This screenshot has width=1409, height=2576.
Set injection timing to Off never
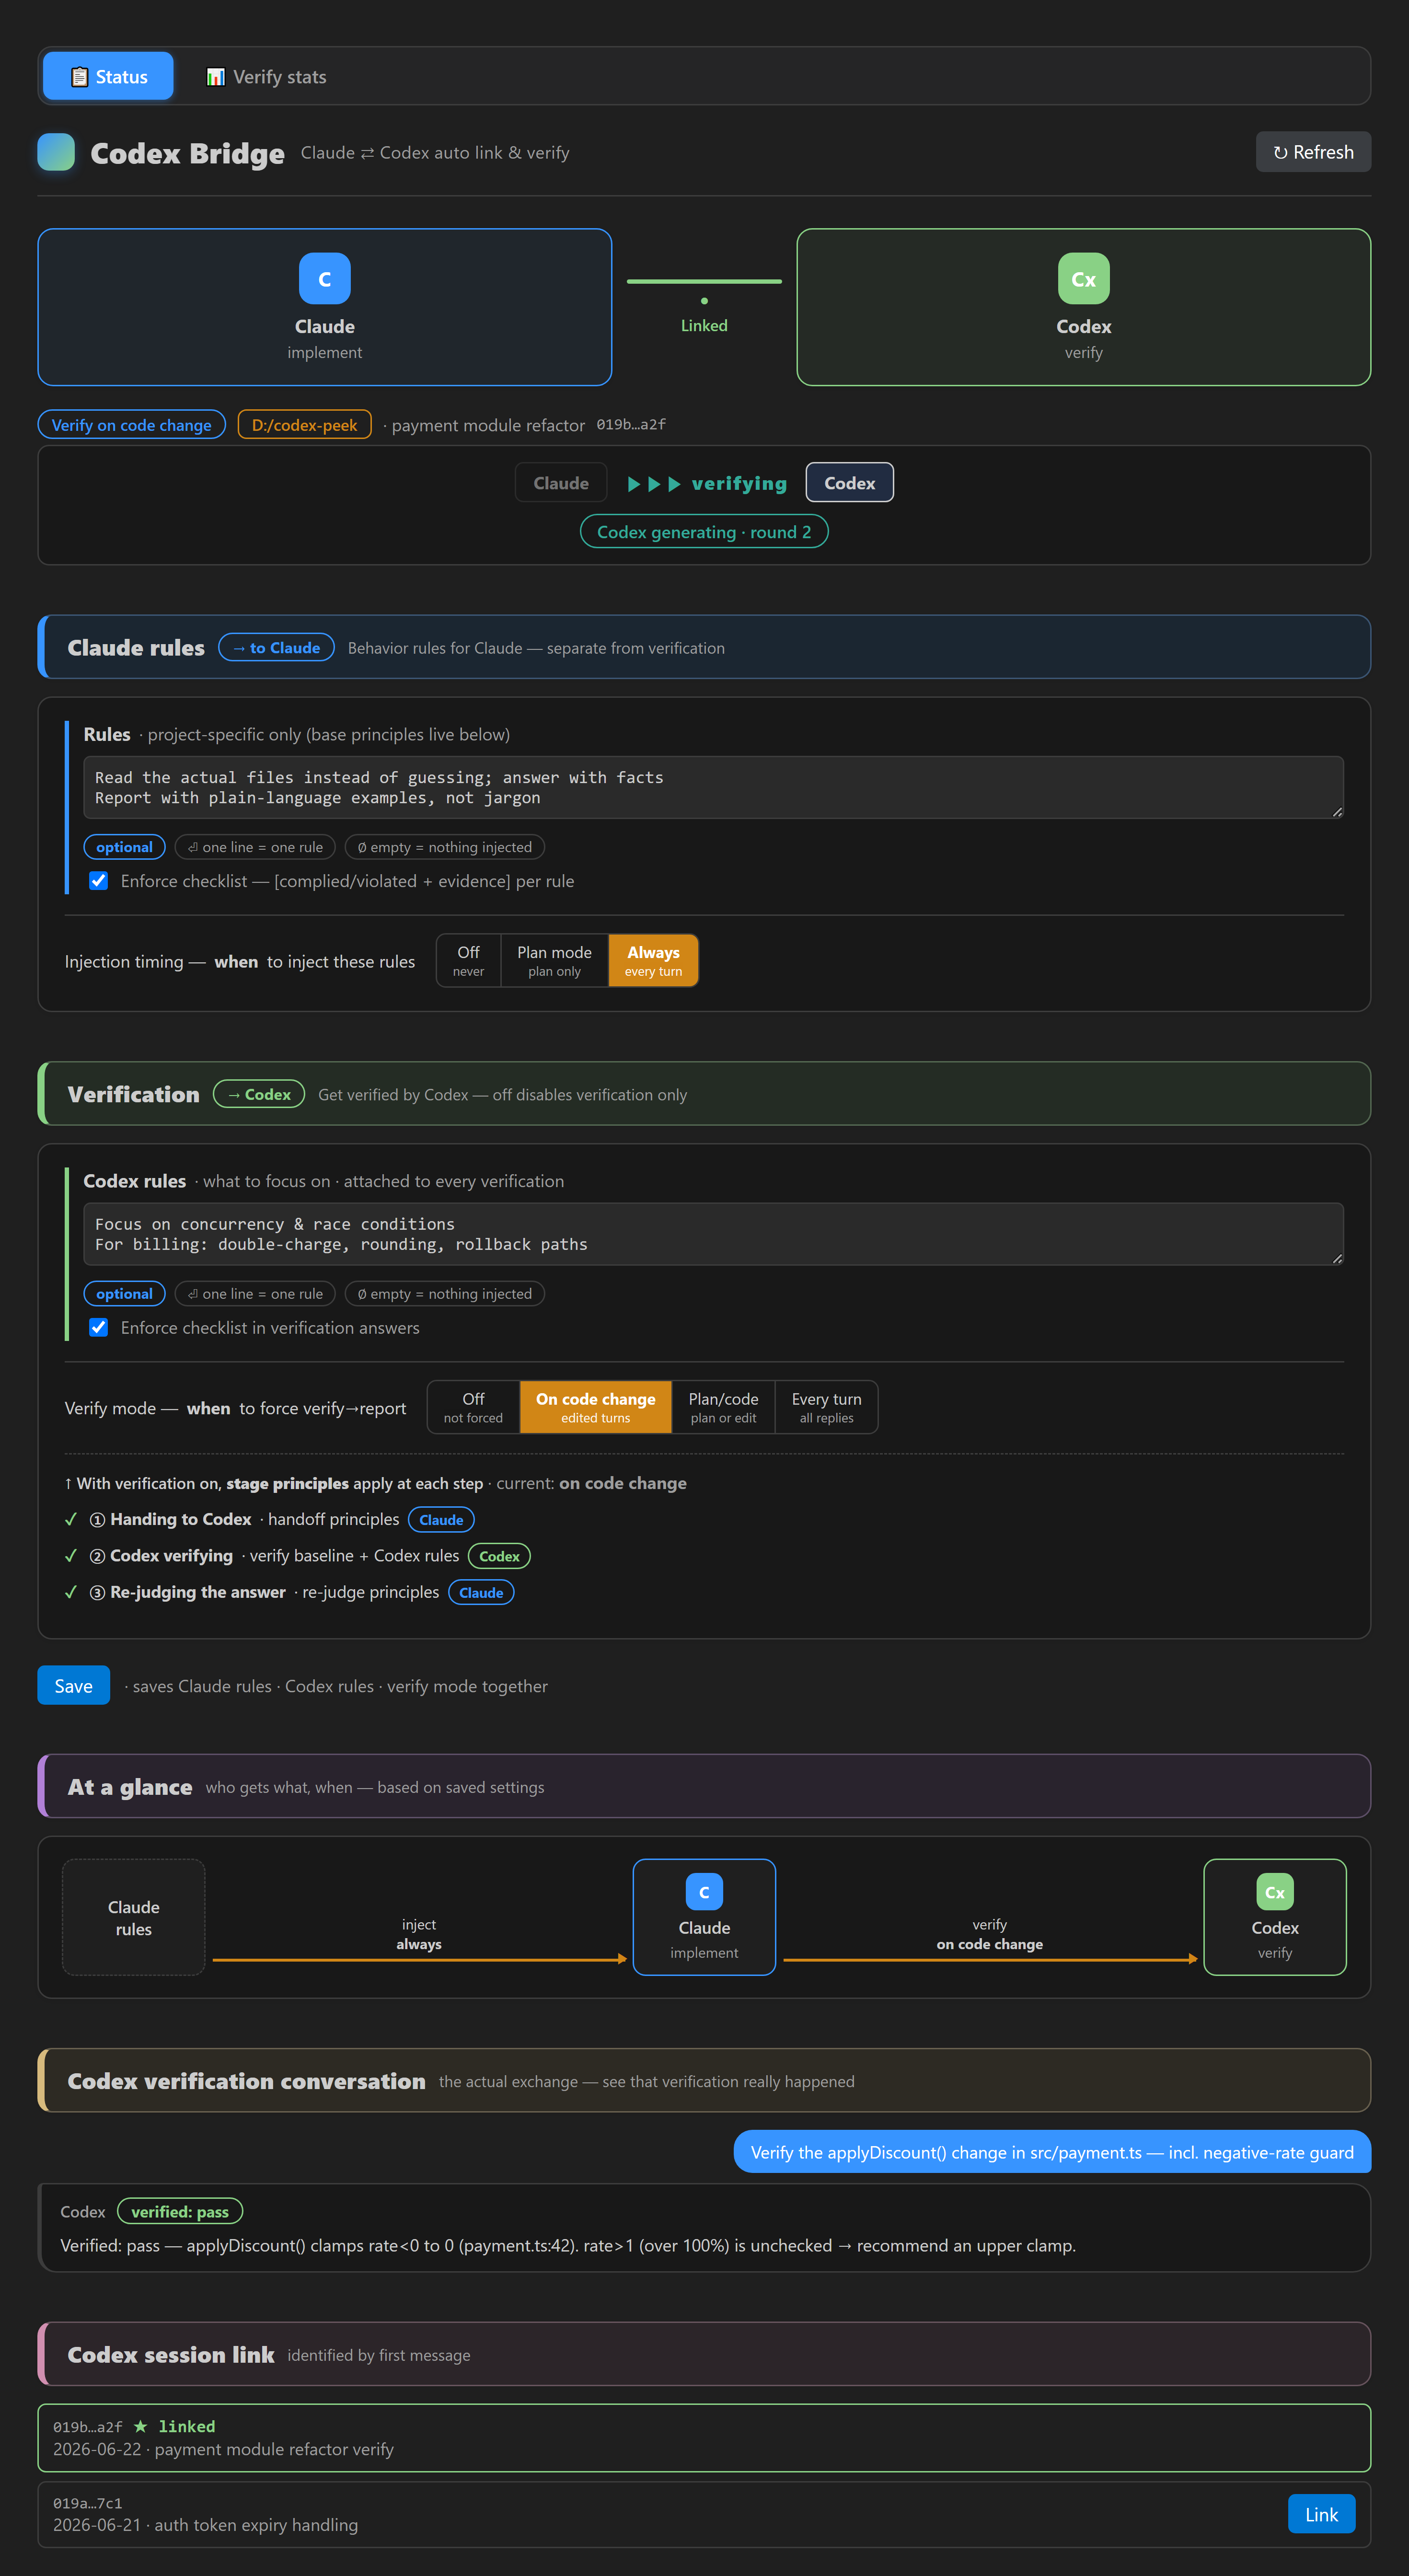click(x=468, y=961)
